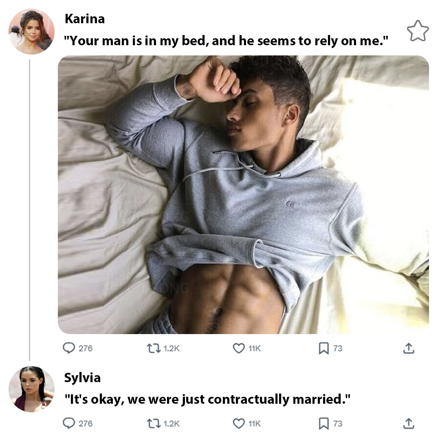Image resolution: width=440 pixels, height=440 pixels.
Task: Click the star favorite icon on Karina's post
Action: (418, 31)
